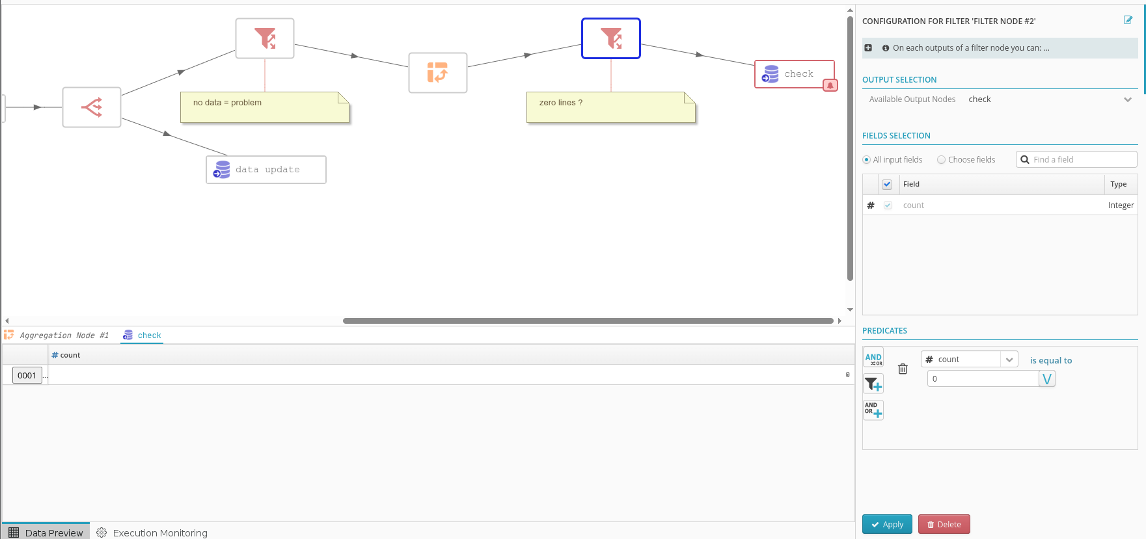Add a new AND/OR predicate group
This screenshot has height=539, width=1146.
tap(873, 410)
